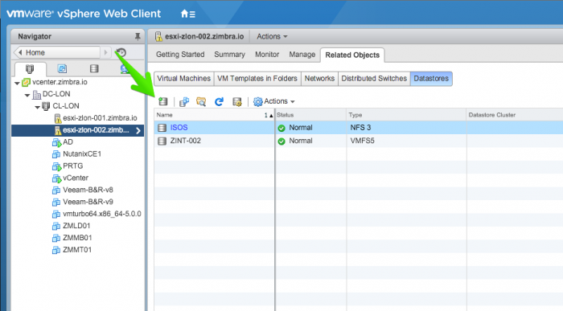Select the CL-LON cluster
The width and height of the screenshot is (563, 311).
pos(66,106)
